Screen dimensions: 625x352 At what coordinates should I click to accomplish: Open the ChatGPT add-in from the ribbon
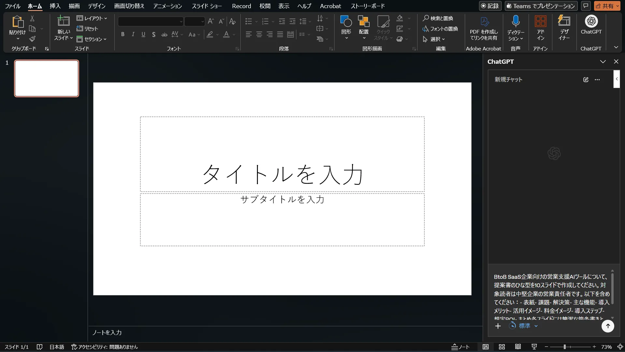point(591,25)
